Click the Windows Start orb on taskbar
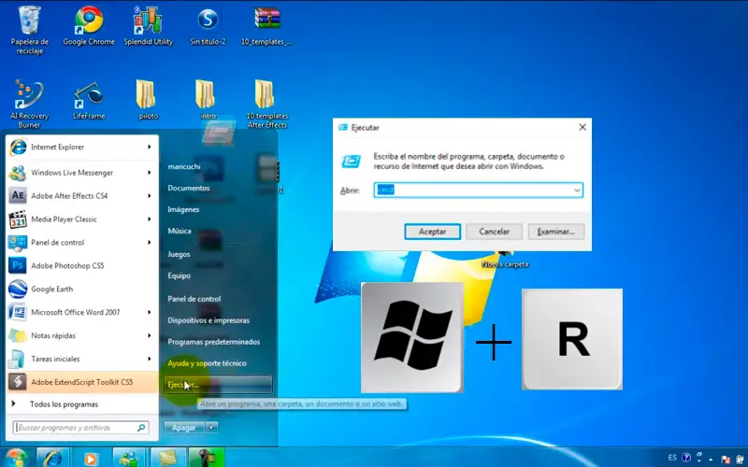This screenshot has width=748, height=467. coord(16,458)
